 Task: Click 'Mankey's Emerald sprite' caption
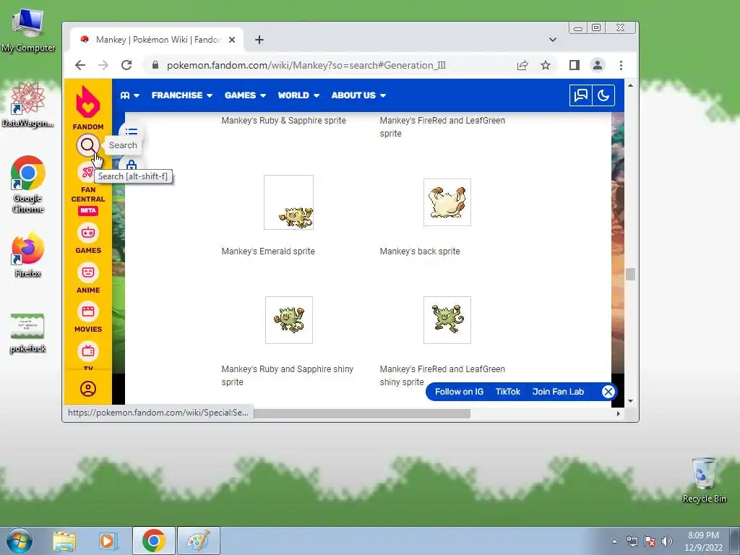click(x=268, y=251)
